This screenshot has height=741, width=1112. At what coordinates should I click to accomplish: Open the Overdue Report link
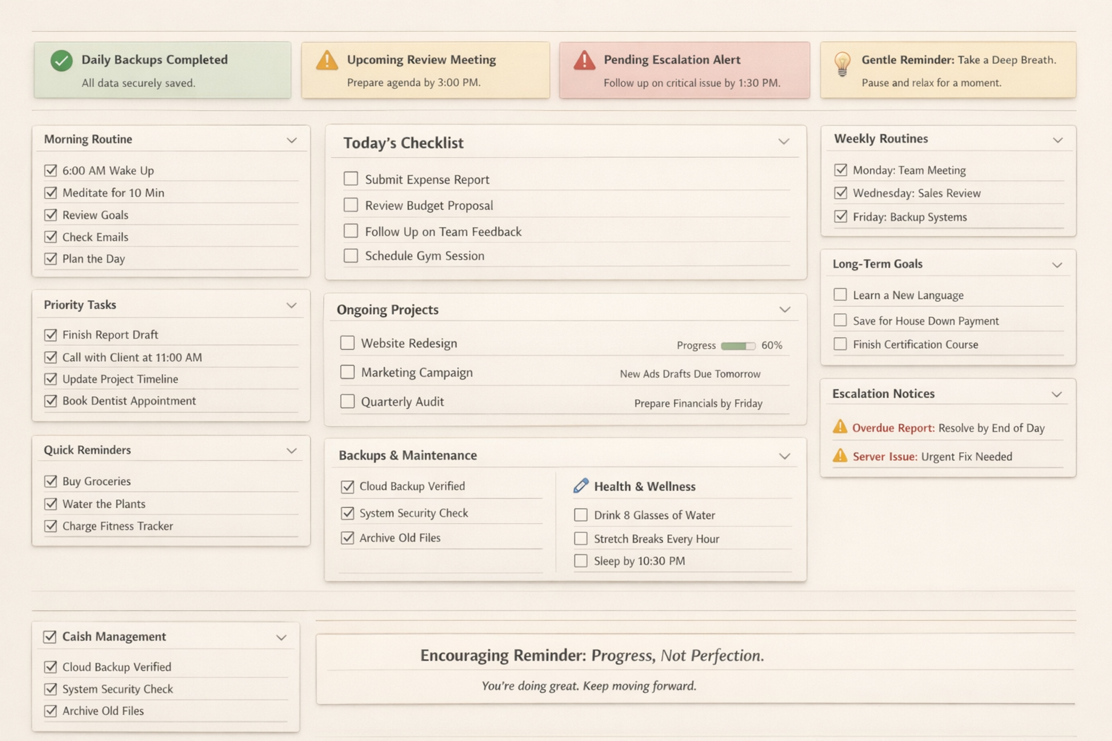(893, 428)
